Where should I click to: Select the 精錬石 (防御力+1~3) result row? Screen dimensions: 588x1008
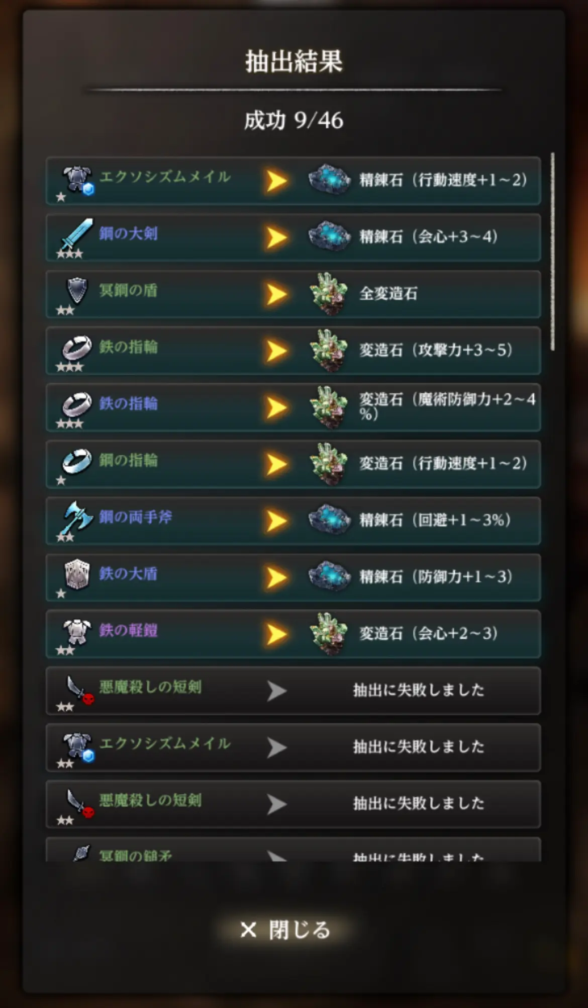coord(293,577)
